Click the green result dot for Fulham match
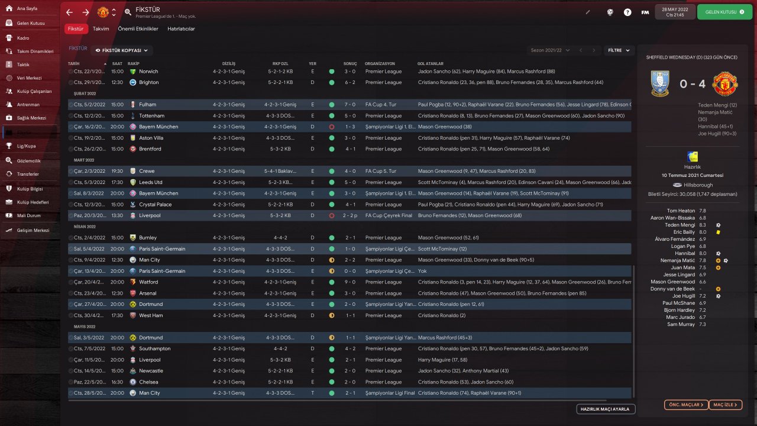The width and height of the screenshot is (757, 426). pyautogui.click(x=331, y=105)
